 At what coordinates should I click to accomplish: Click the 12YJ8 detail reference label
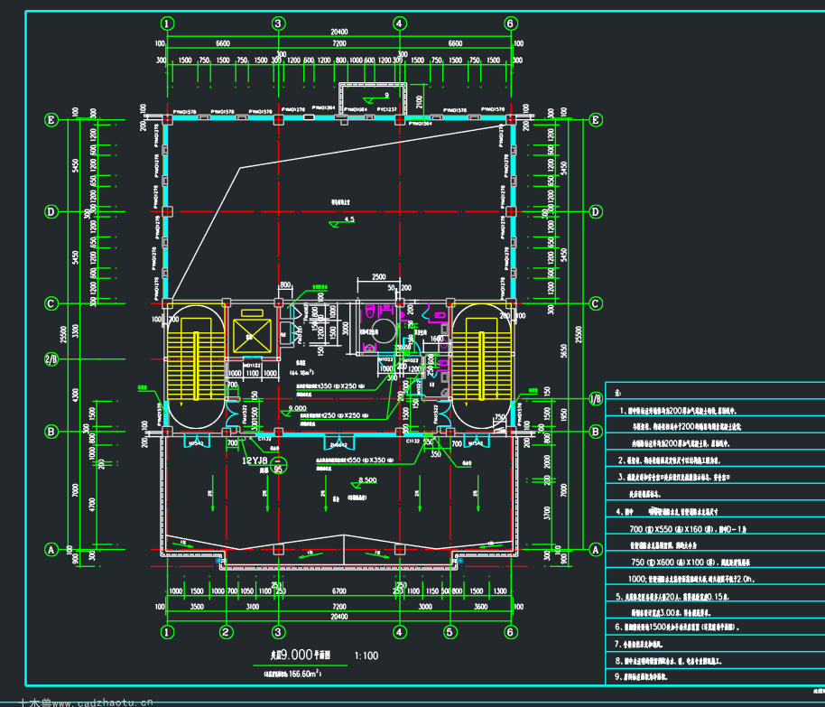point(255,460)
